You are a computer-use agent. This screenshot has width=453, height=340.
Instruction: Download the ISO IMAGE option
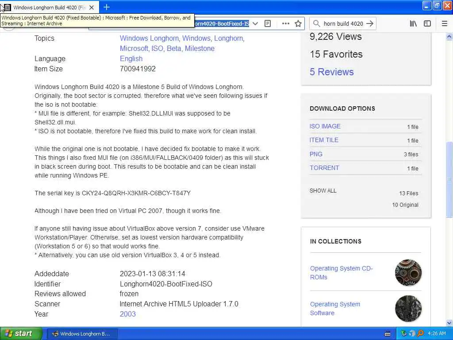tap(325, 126)
